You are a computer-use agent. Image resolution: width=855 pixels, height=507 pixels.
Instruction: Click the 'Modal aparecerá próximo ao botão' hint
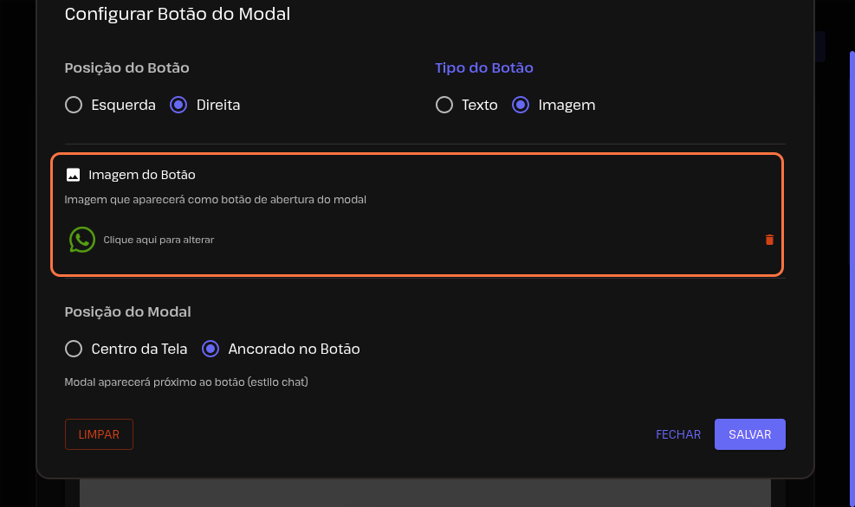coord(186,381)
